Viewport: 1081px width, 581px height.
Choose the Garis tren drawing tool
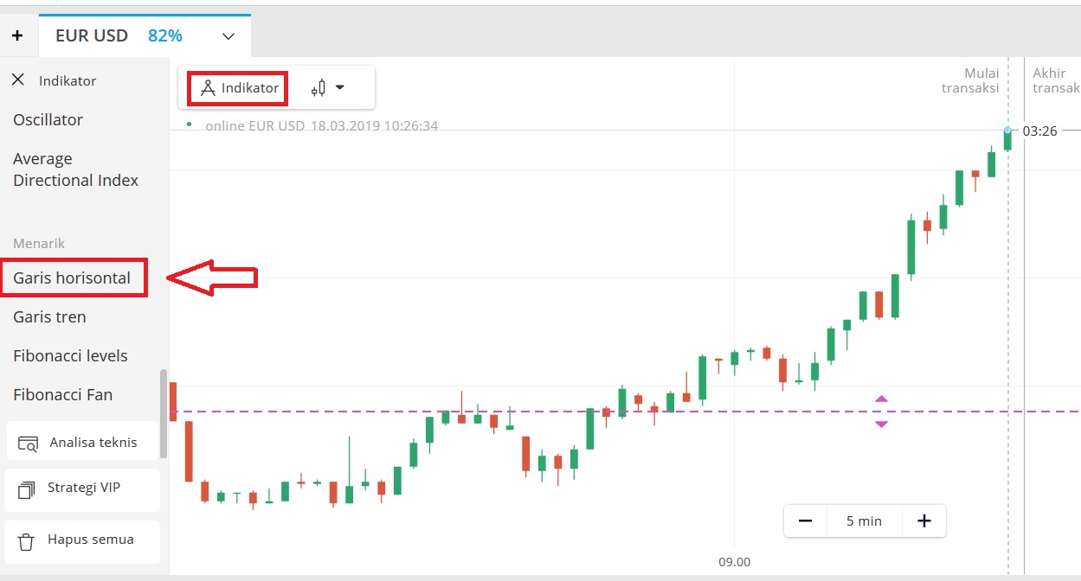(x=49, y=316)
